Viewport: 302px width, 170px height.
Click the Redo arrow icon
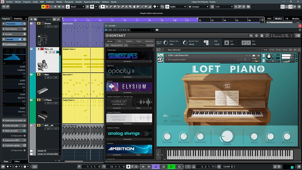[x=8, y=7]
